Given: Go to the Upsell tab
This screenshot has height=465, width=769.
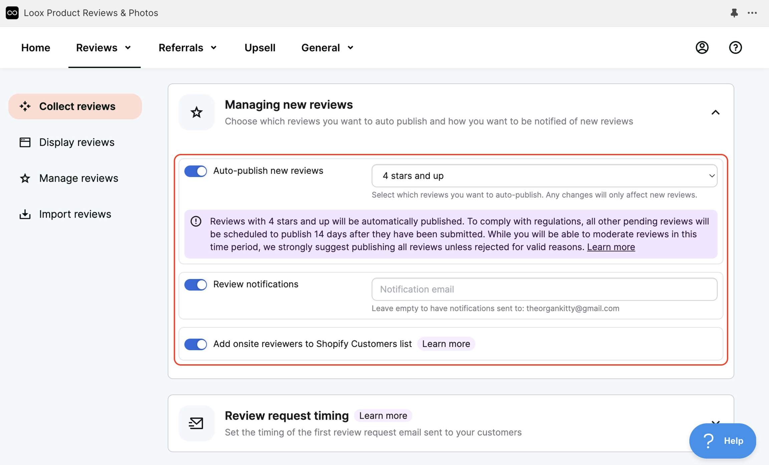Looking at the screenshot, I should coord(260,48).
